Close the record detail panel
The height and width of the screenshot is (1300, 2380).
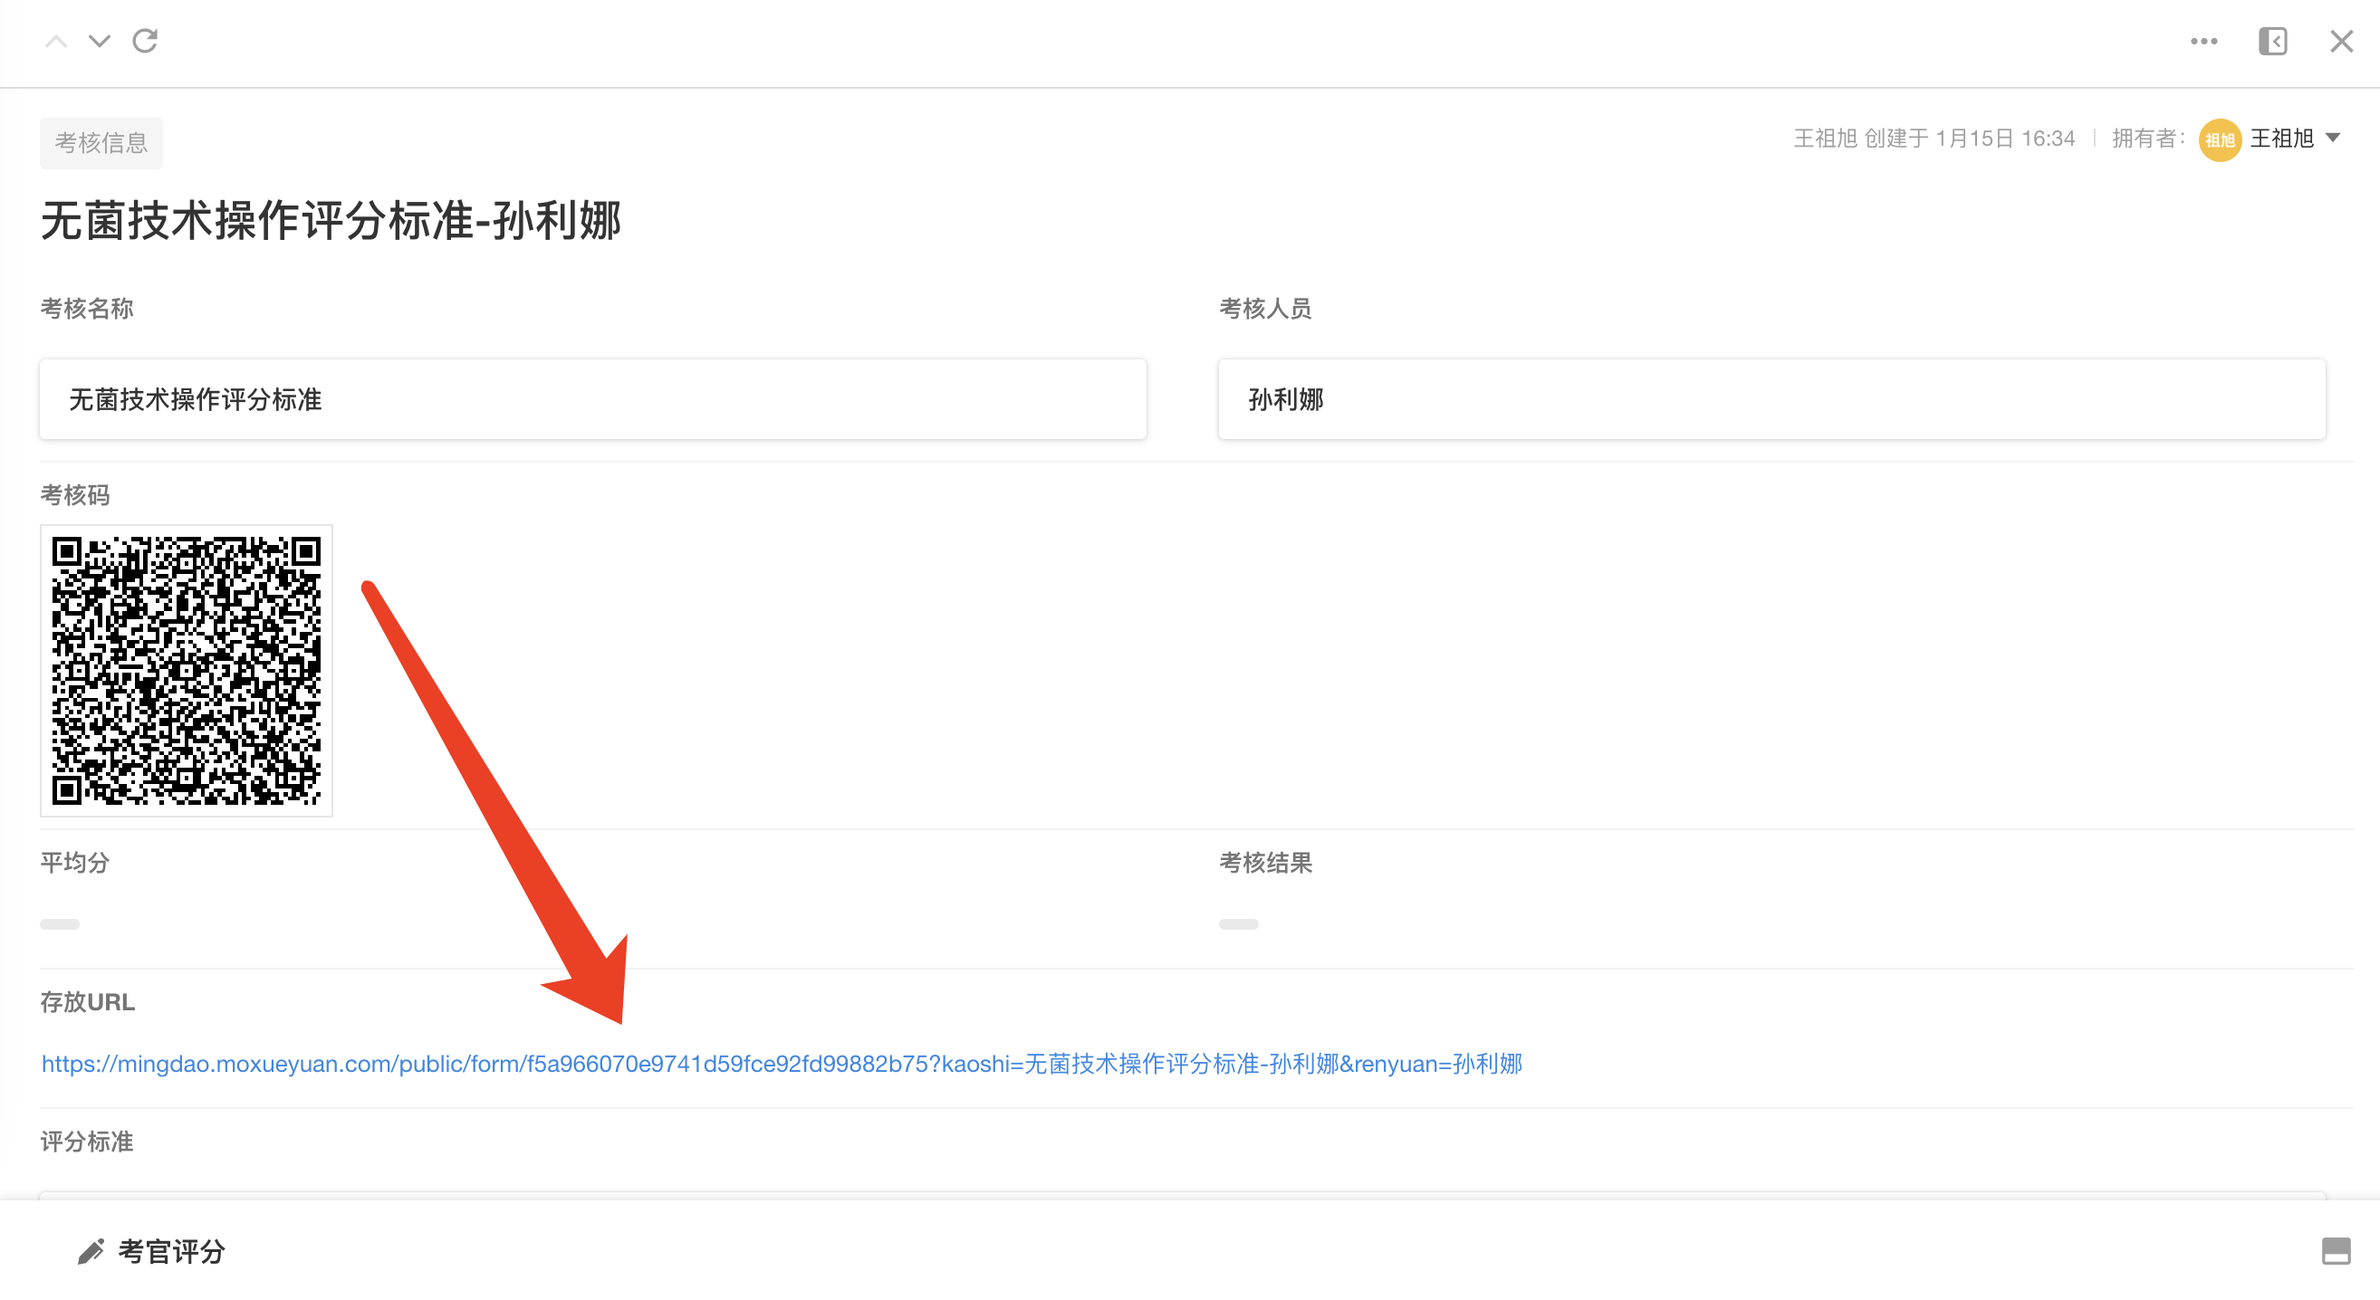pyautogui.click(x=2341, y=42)
